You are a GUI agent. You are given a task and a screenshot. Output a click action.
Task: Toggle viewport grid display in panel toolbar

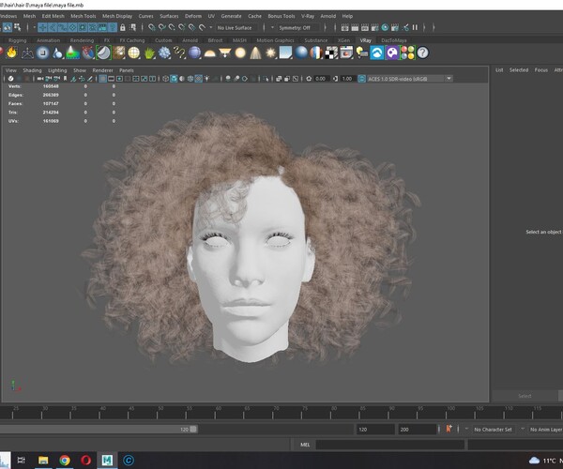pyautogui.click(x=102, y=79)
